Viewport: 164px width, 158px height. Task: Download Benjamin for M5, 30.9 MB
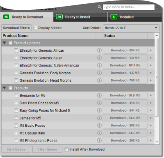tap(125, 95)
